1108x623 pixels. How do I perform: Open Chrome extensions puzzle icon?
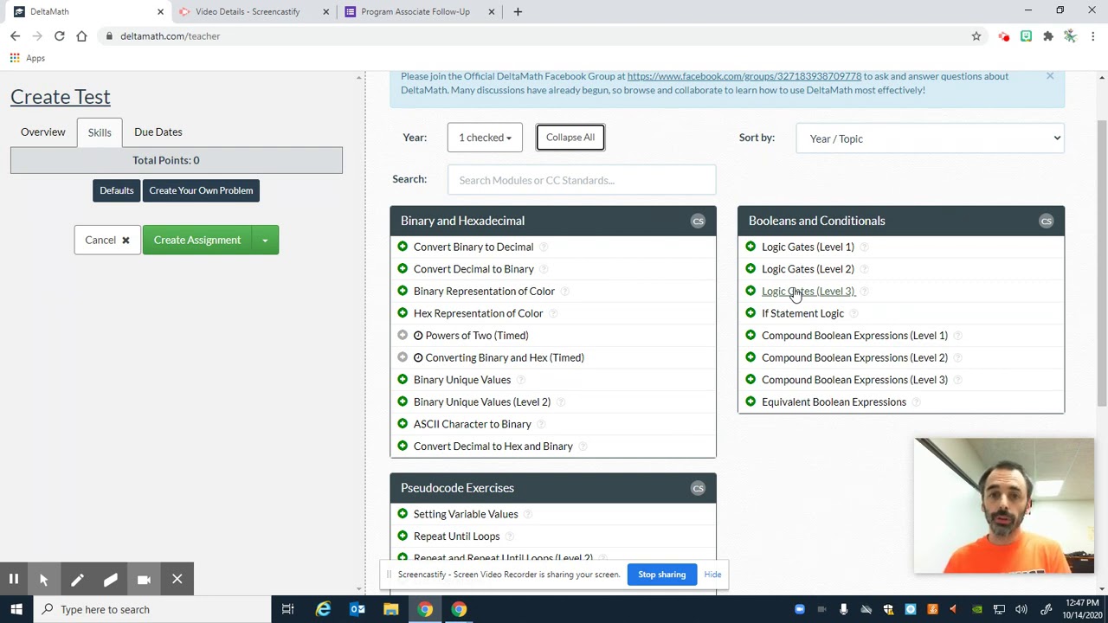[1048, 36]
